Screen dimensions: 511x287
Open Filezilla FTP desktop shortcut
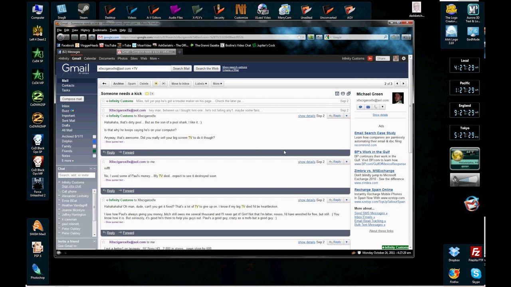tap(476, 254)
